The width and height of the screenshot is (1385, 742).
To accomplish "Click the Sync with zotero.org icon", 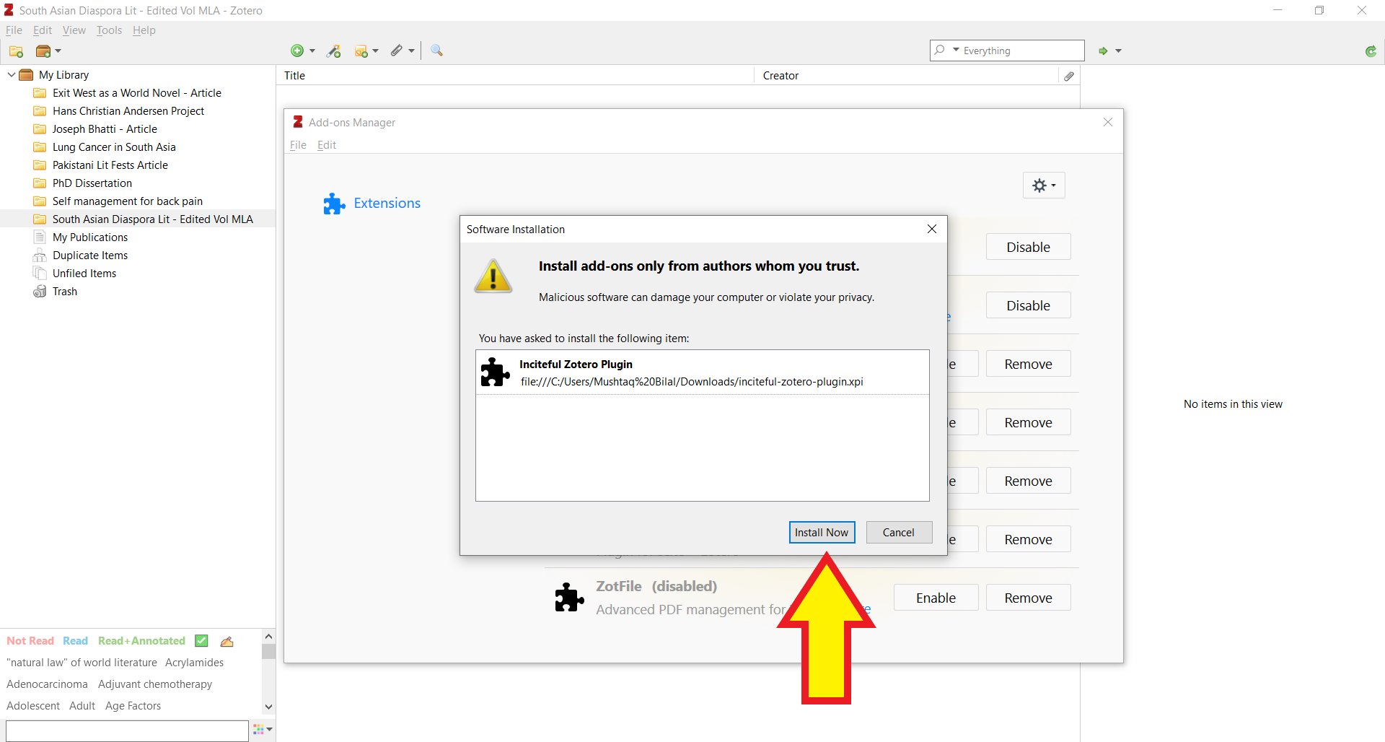I will 1371,51.
